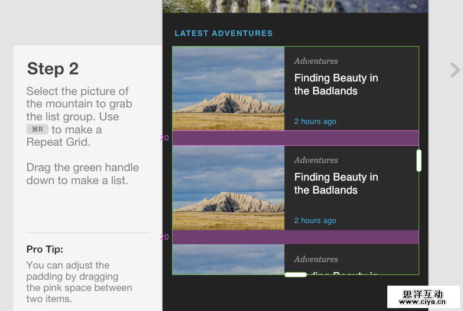Click the right-side green Repeat Grid handle
The height and width of the screenshot is (311, 463).
pos(419,161)
